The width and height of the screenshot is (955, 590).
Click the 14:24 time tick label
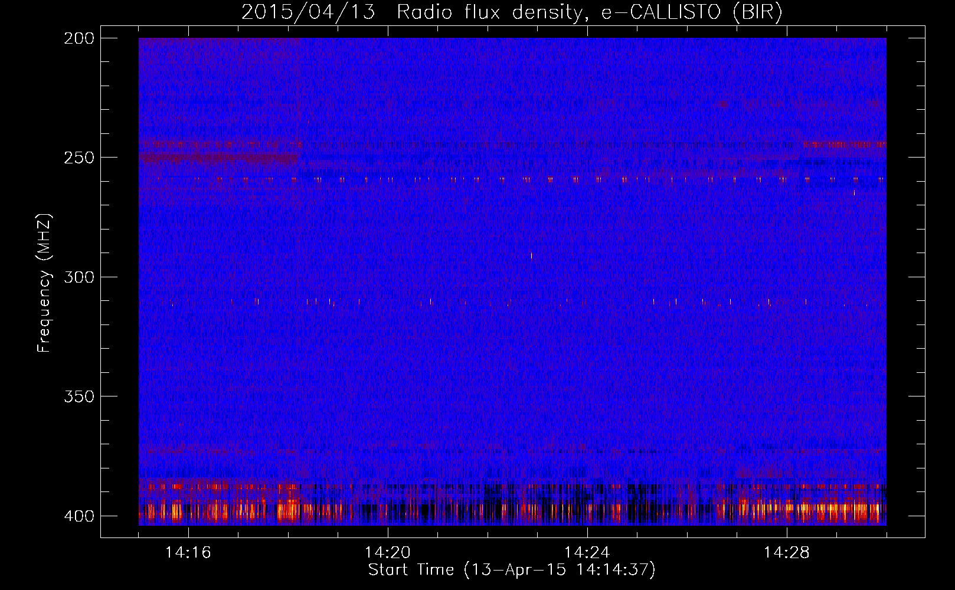click(x=587, y=552)
